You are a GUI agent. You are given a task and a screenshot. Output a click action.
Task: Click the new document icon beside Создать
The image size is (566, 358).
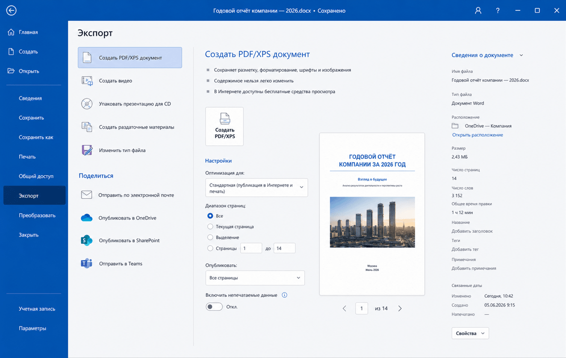click(11, 52)
